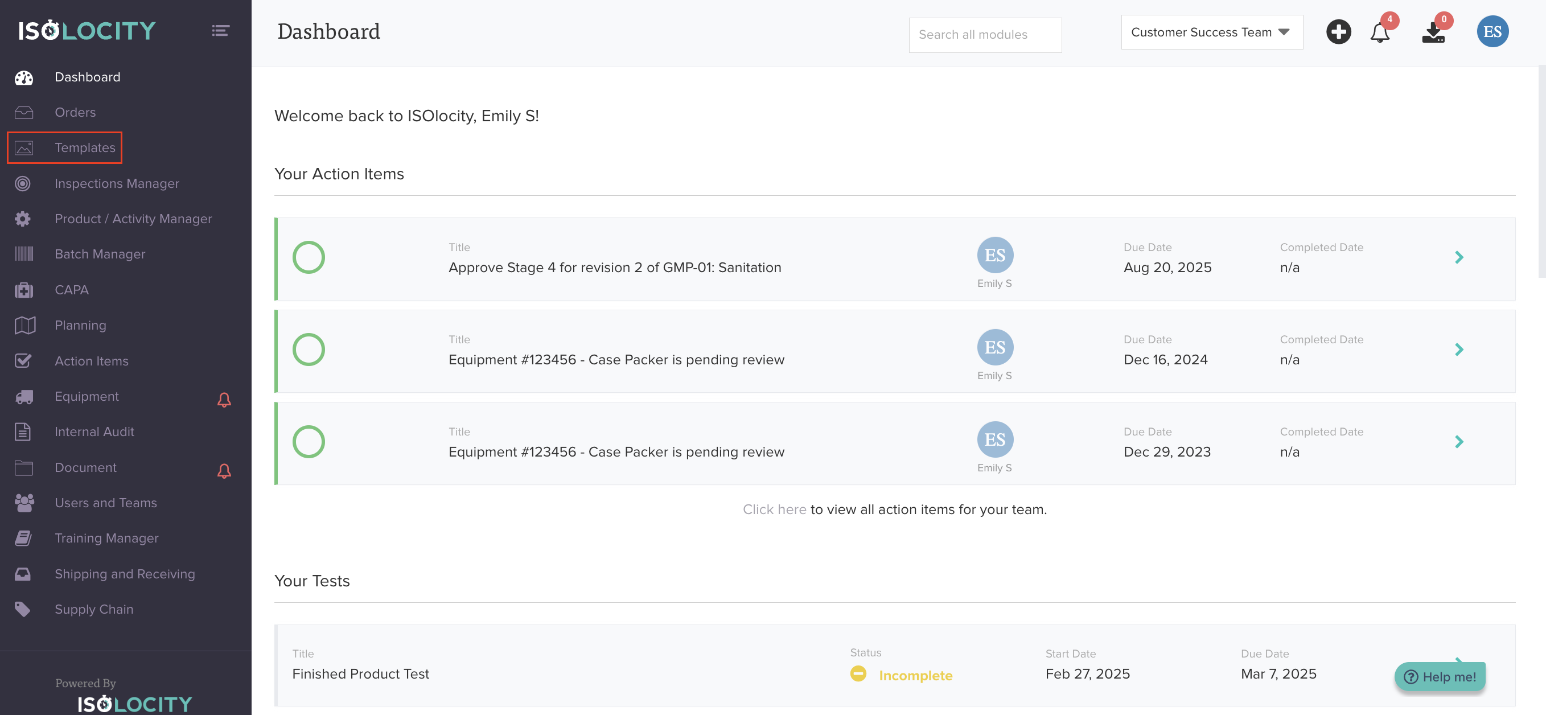Collapse sidebar using hamburger menu icon
Viewport: 1546px width, 715px height.
pyautogui.click(x=220, y=31)
